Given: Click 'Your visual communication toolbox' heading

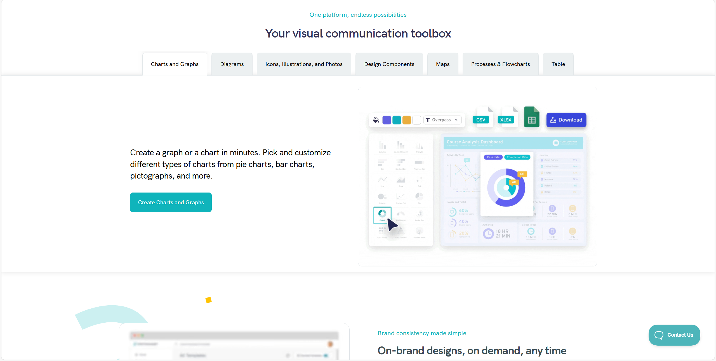Looking at the screenshot, I should coord(358,34).
